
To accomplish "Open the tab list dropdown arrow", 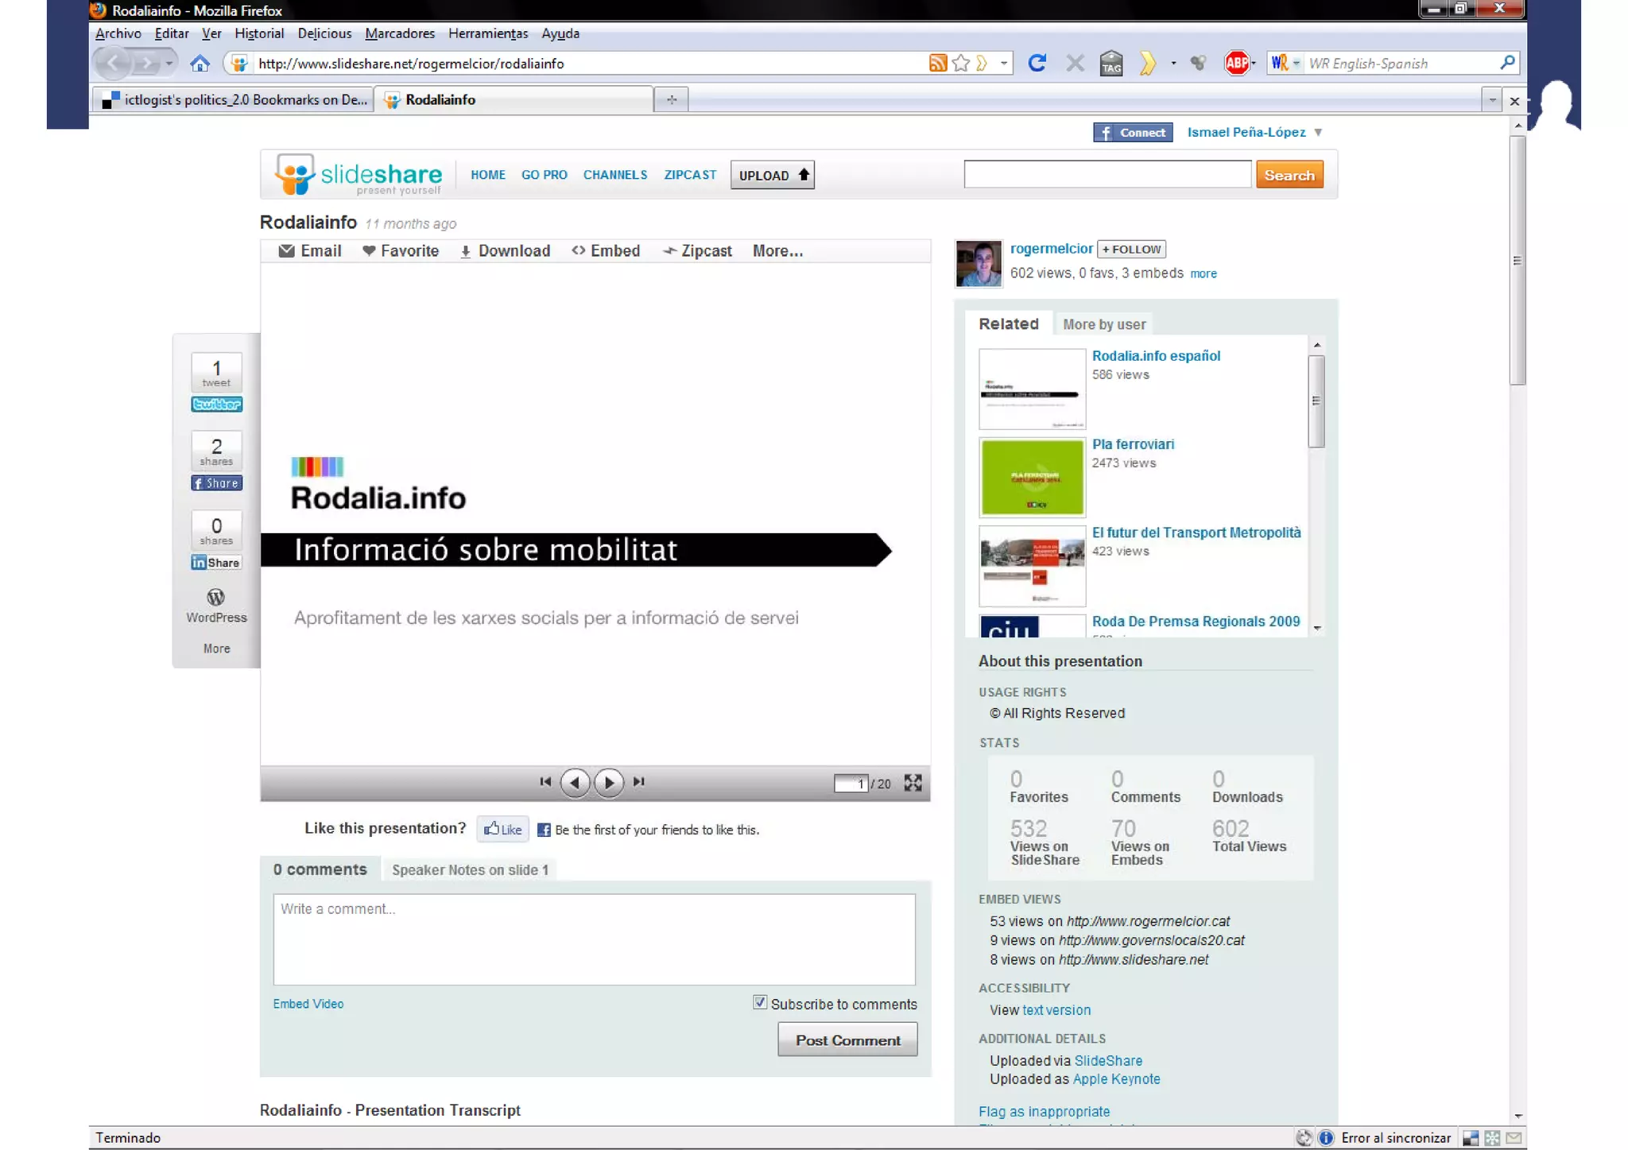I will [1491, 100].
